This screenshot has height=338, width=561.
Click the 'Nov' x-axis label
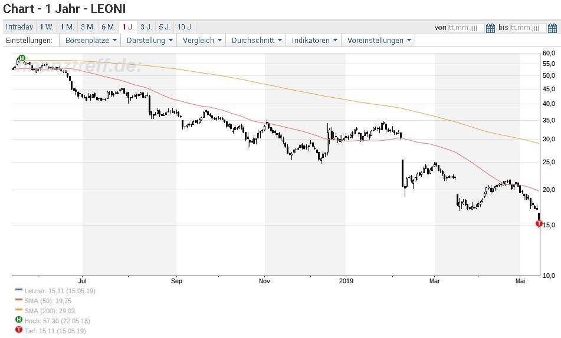[264, 281]
